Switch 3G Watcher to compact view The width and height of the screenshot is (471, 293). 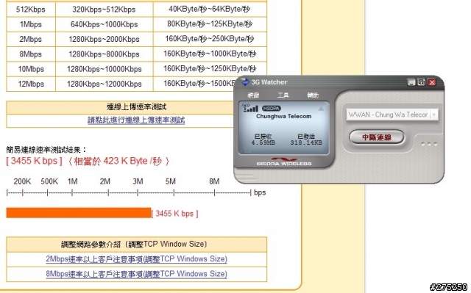pos(422,82)
